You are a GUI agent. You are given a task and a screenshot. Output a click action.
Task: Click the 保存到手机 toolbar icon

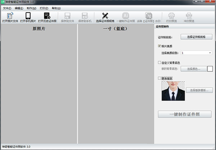click(85, 16)
